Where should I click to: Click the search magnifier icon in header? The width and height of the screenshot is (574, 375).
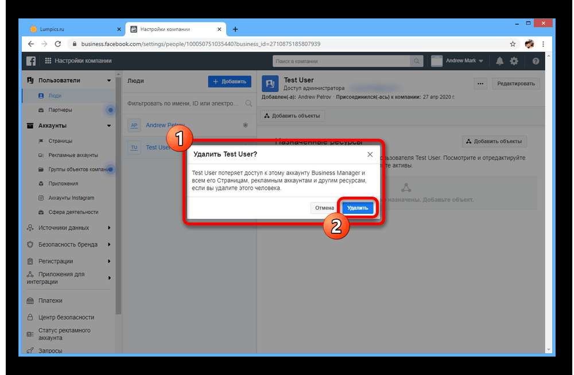[x=417, y=61]
